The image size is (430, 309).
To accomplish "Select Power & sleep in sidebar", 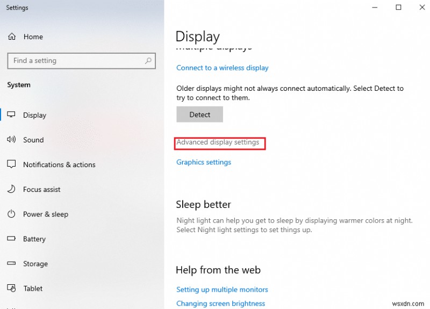I will (x=46, y=214).
